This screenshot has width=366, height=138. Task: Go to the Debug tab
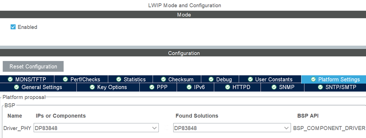[x=220, y=79]
